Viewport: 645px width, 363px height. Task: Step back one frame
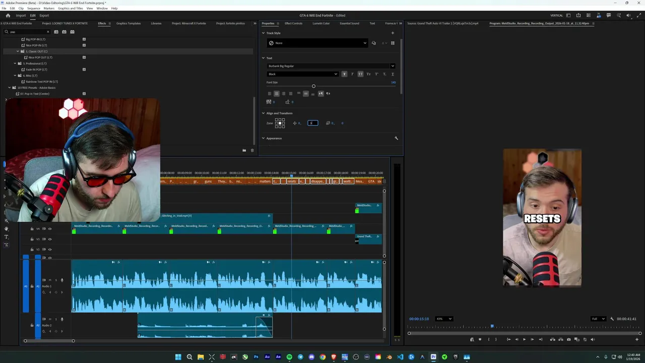[x=517, y=339]
